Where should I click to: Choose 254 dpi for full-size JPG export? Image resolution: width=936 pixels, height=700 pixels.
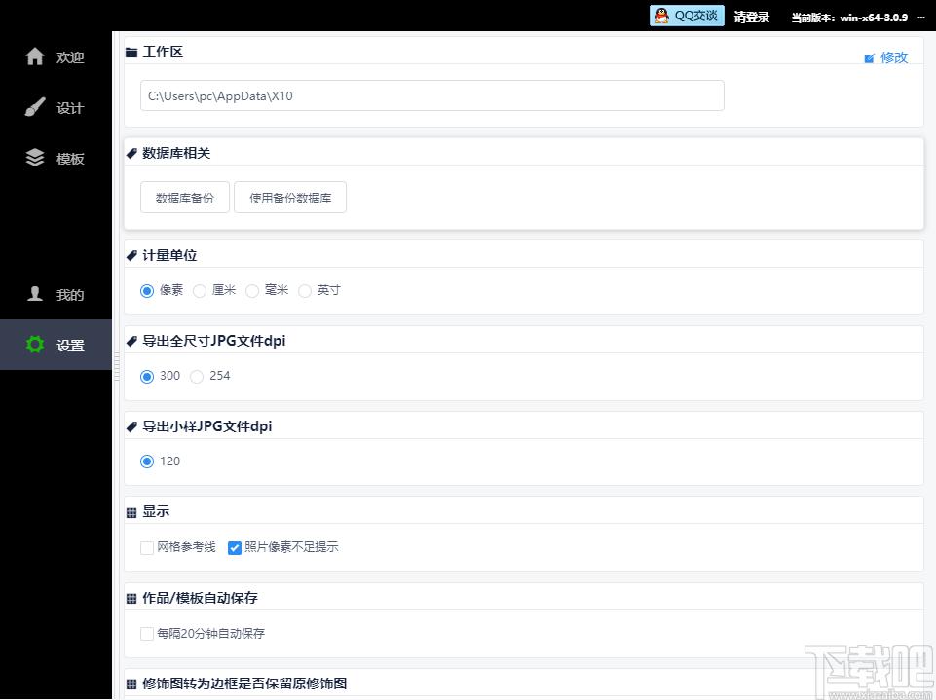(197, 377)
